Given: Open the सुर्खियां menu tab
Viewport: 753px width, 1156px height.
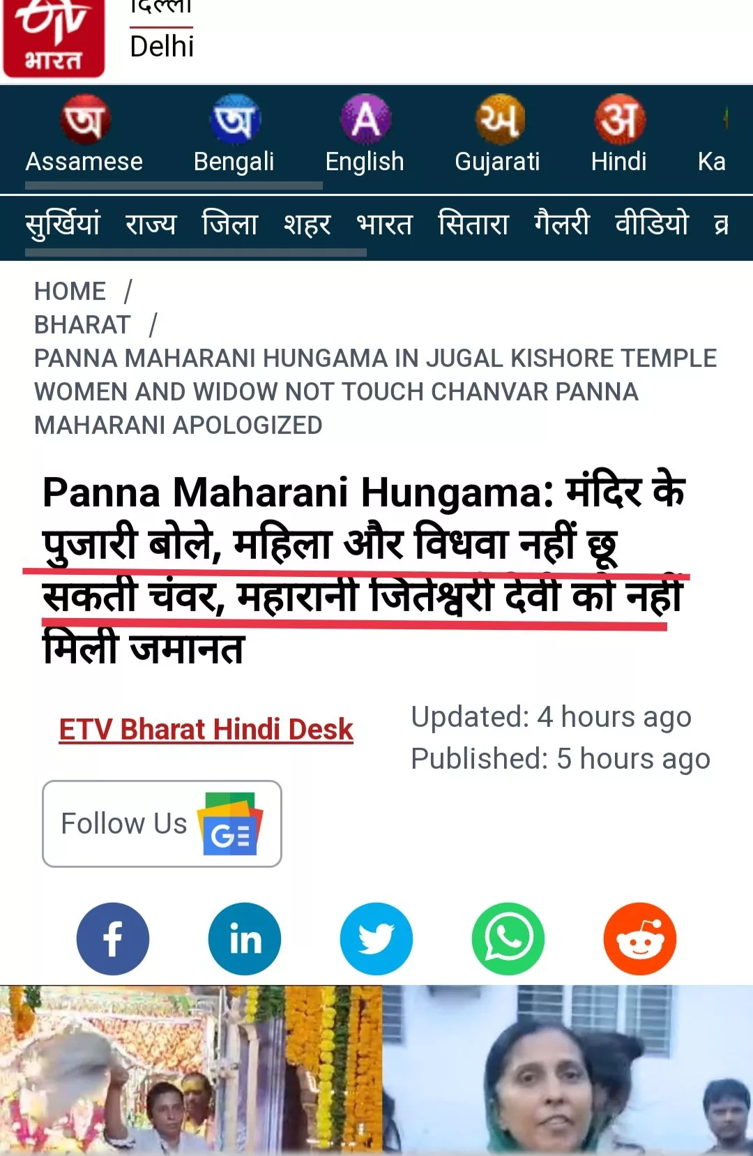Looking at the screenshot, I should tap(63, 225).
